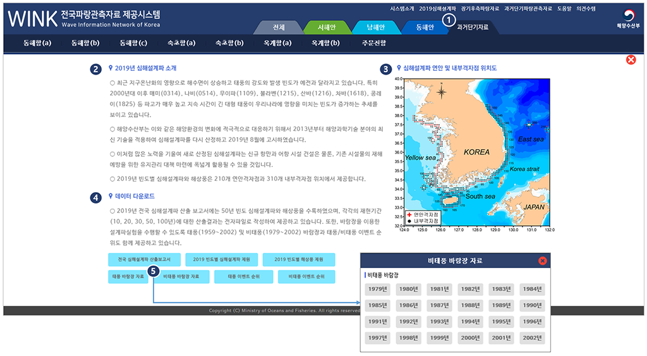647x356 pixels.
Task: Select the 1989년 wind field file
Action: (x=501, y=305)
